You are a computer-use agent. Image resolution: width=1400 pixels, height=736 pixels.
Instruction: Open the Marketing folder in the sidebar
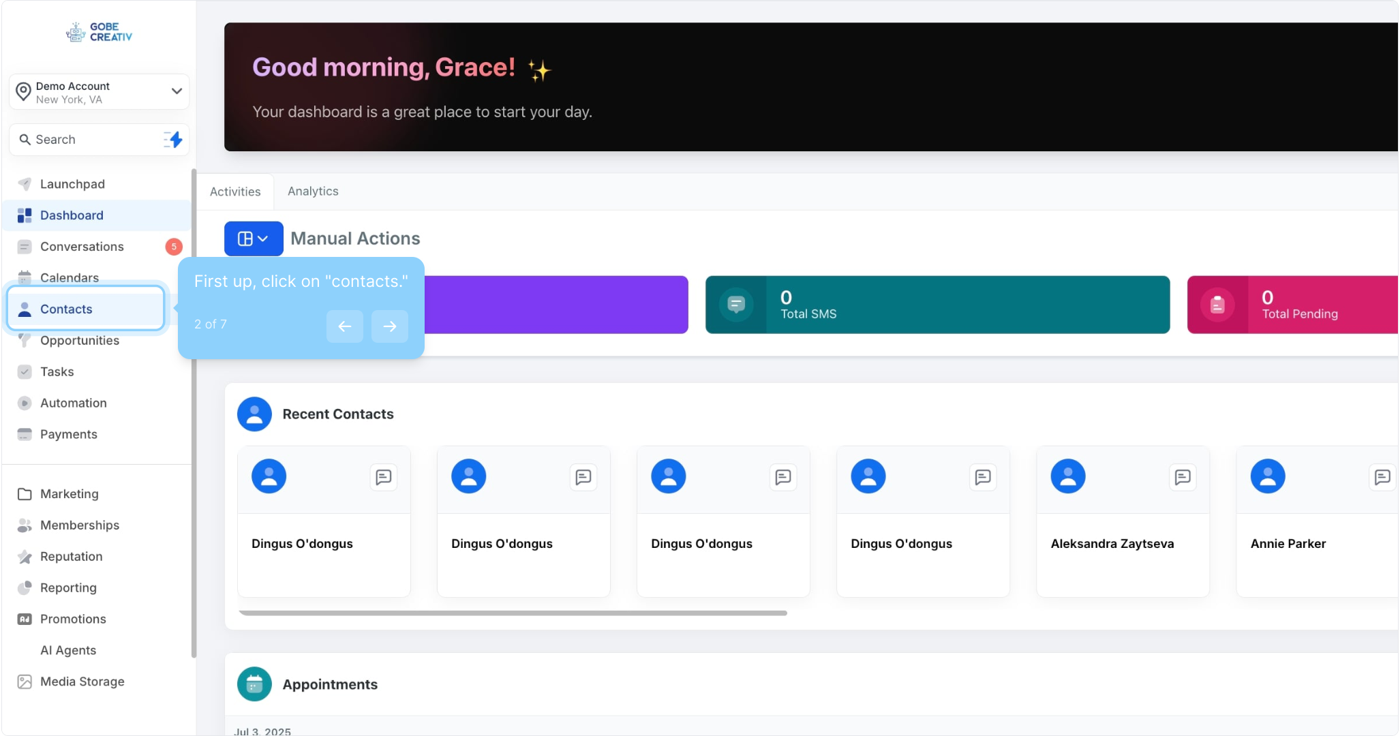(69, 494)
